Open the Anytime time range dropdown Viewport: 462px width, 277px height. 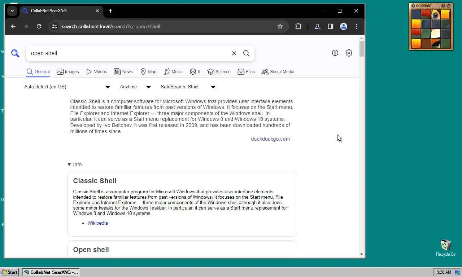pyautogui.click(x=135, y=87)
